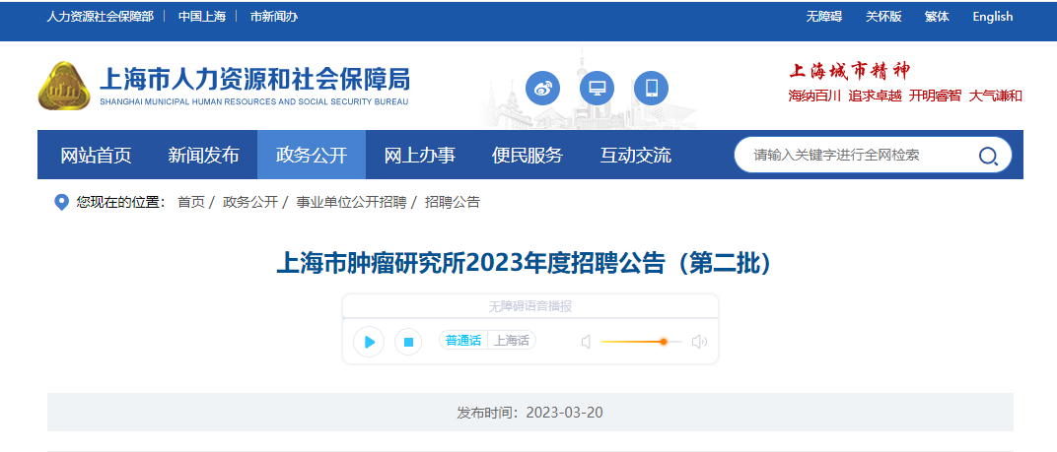The image size is (1057, 452).
Task: Click the publish date 2023-03-20
Action: pos(564,413)
